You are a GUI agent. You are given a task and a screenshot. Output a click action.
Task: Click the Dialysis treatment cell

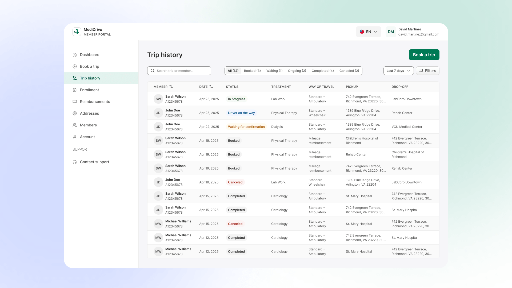click(x=277, y=127)
